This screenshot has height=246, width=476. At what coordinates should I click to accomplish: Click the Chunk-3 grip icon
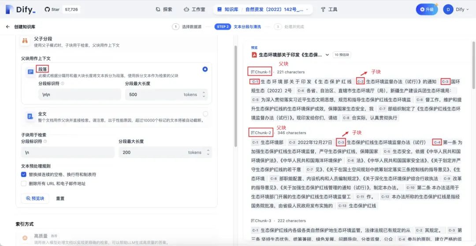[253, 220]
